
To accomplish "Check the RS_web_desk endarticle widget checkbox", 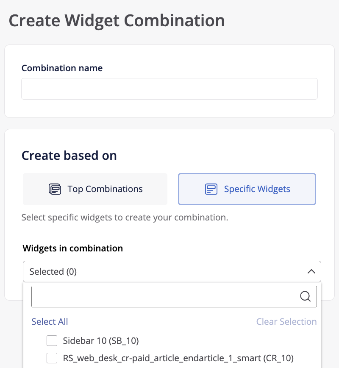I will pos(52,358).
